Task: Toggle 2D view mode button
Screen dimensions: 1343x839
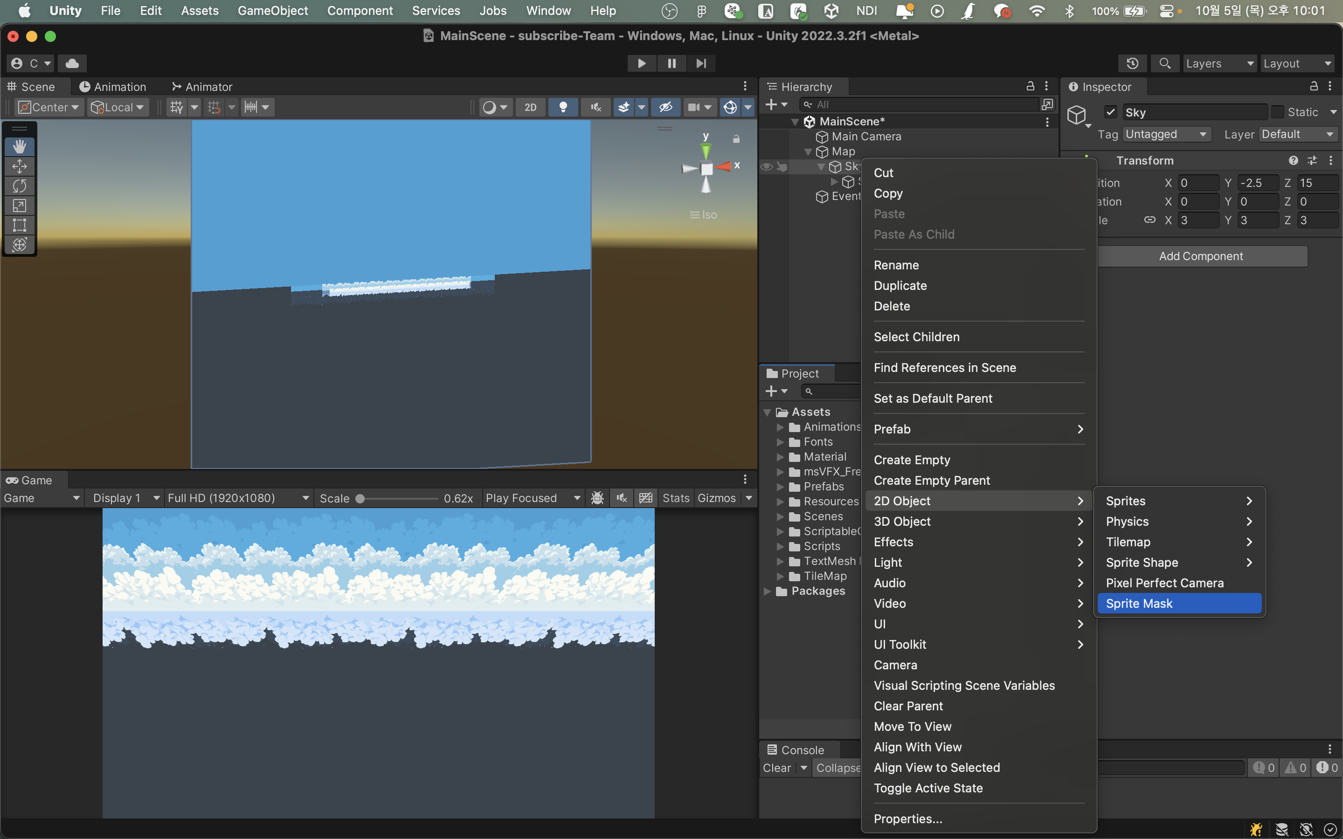Action: tap(531, 107)
